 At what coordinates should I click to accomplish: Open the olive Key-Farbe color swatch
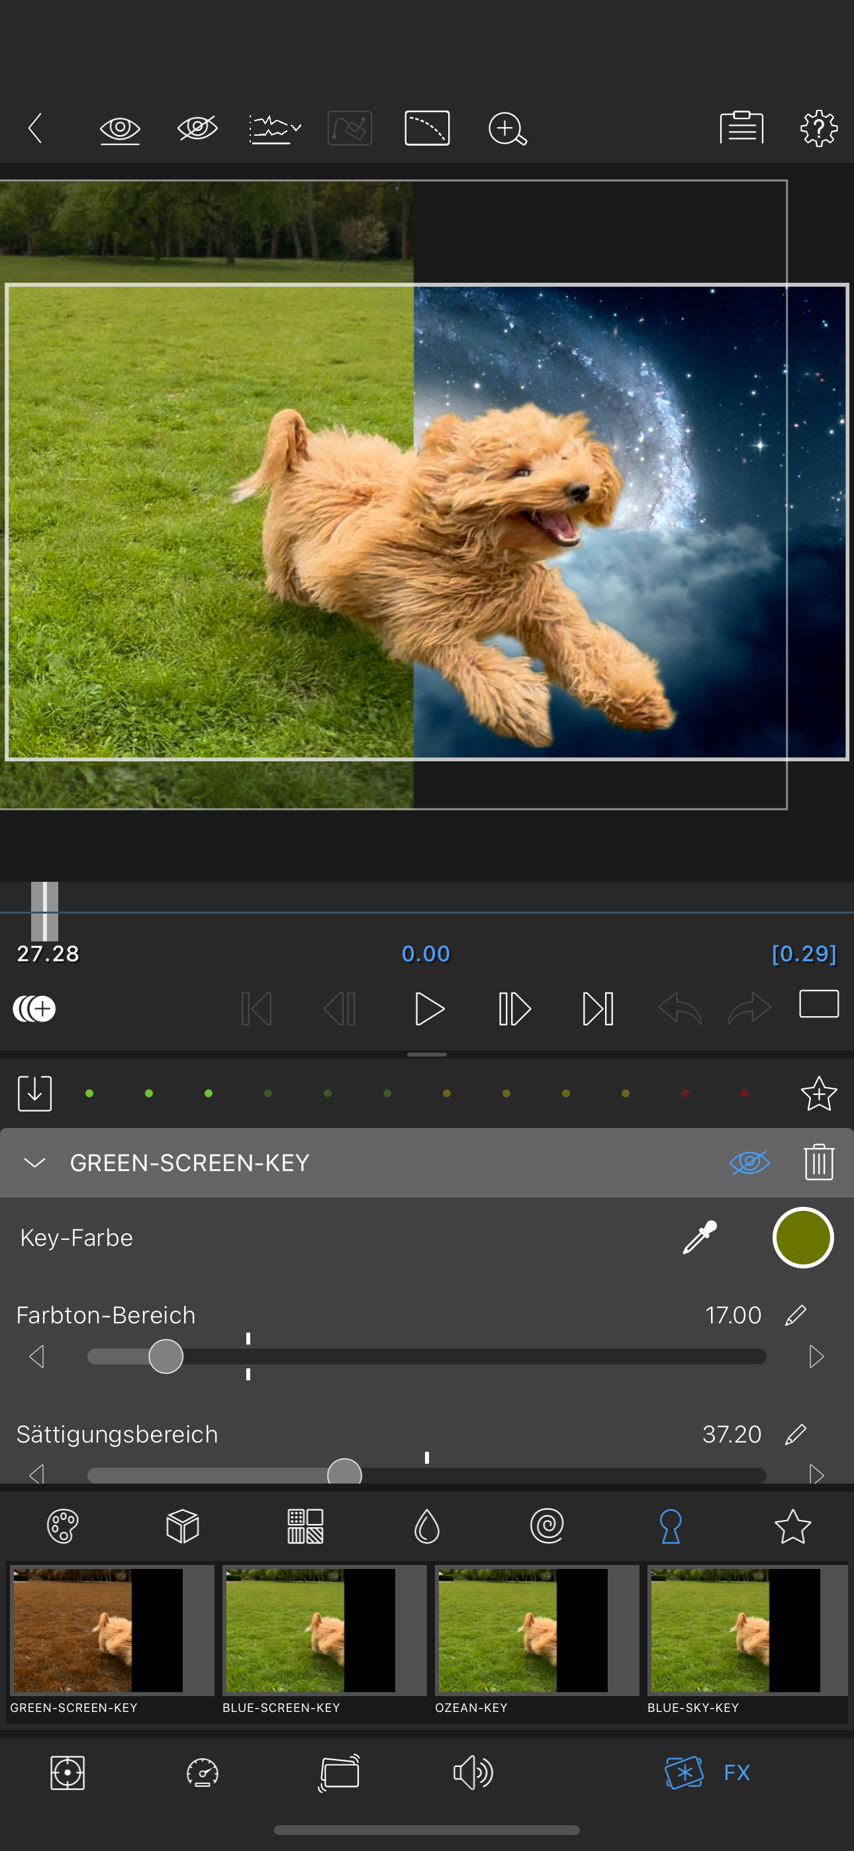(803, 1237)
